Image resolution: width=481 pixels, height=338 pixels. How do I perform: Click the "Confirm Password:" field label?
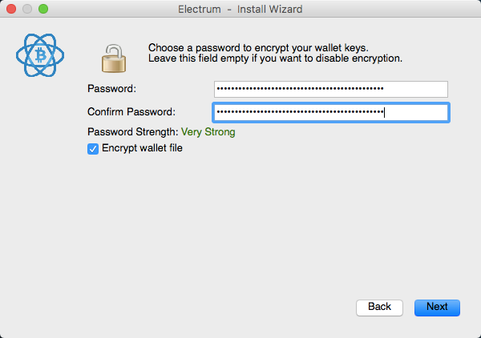pos(131,112)
